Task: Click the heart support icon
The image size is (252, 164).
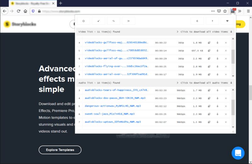Action: tap(227, 21)
